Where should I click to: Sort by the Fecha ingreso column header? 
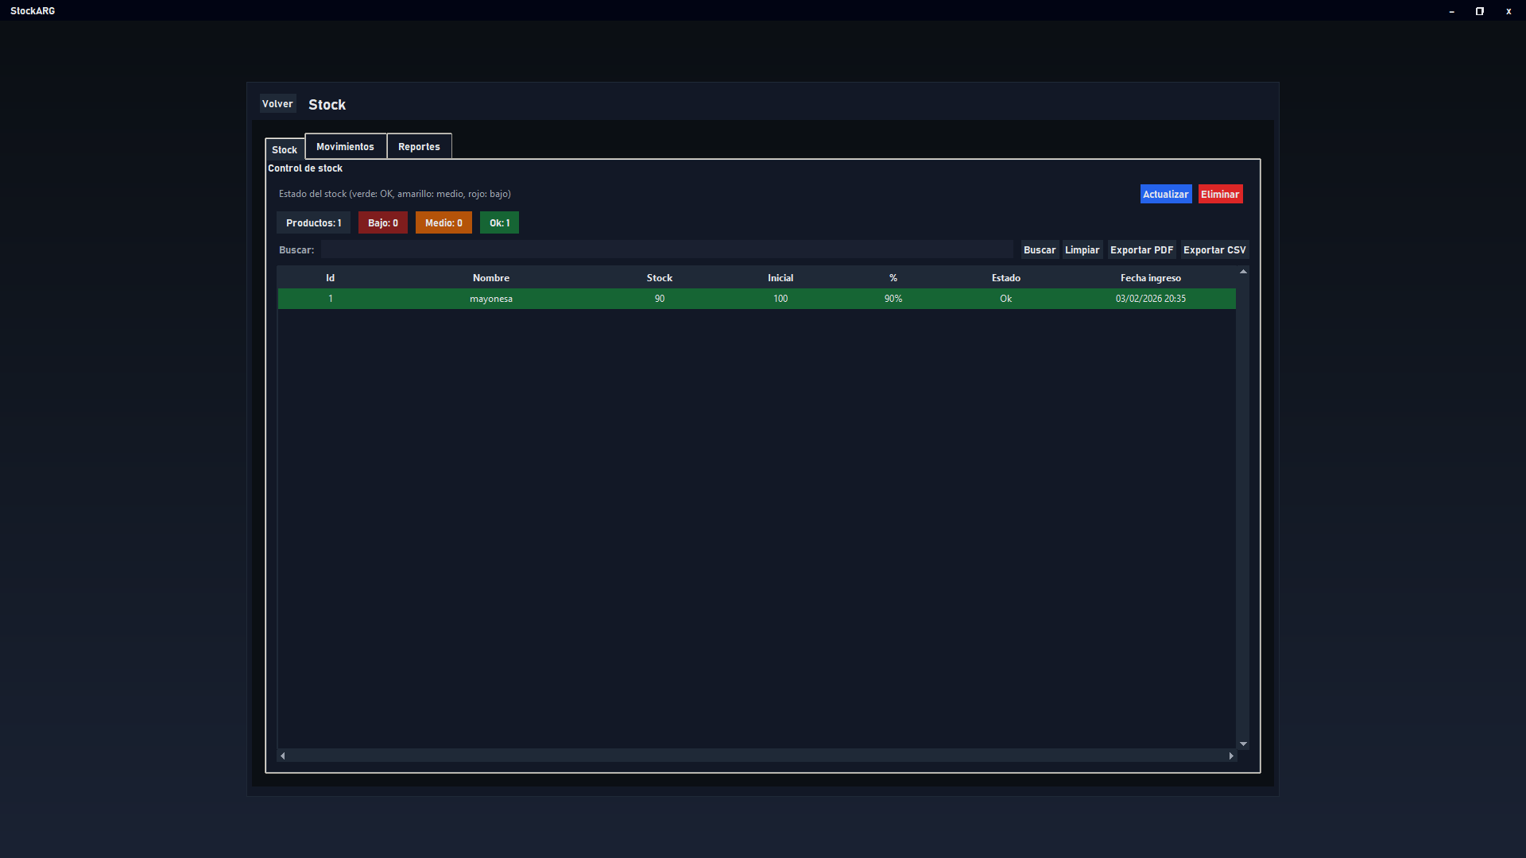[1150, 278]
